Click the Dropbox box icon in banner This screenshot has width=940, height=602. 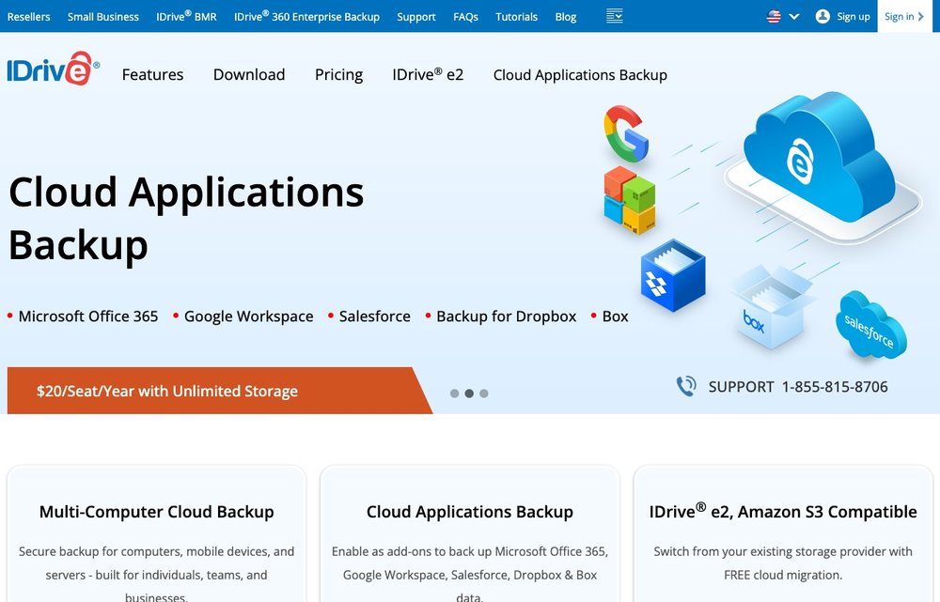point(673,275)
